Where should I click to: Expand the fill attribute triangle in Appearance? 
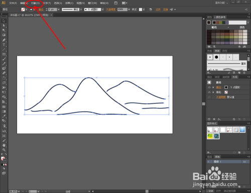click(213, 92)
